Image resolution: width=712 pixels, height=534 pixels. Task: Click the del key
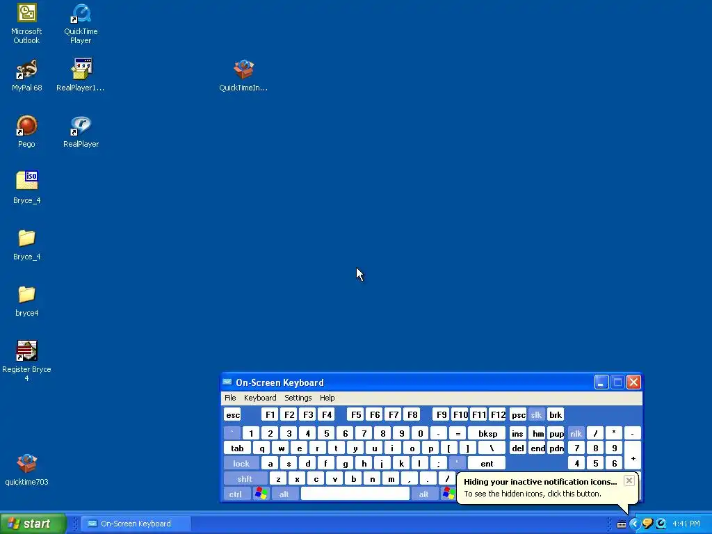tap(517, 448)
